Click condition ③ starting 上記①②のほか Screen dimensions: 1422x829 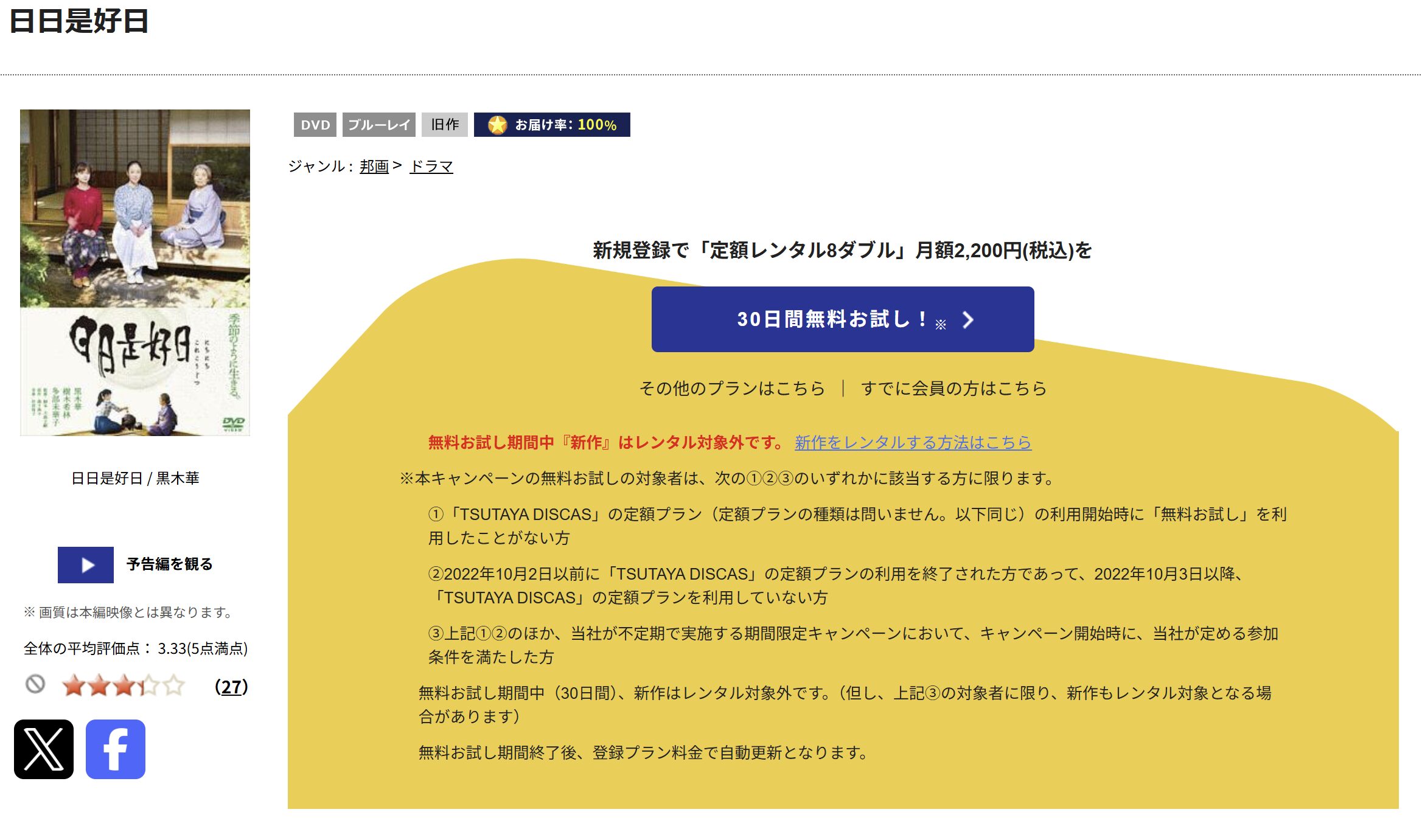coord(853,645)
